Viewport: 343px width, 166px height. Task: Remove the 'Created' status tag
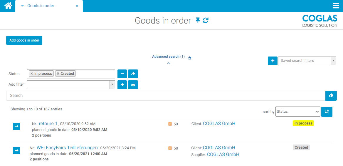pos(58,74)
